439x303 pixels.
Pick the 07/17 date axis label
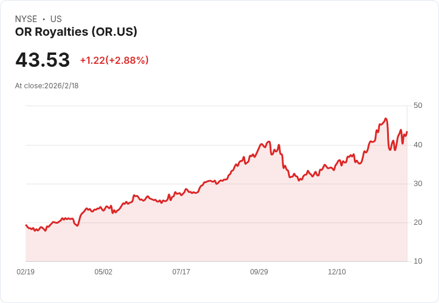tap(181, 272)
